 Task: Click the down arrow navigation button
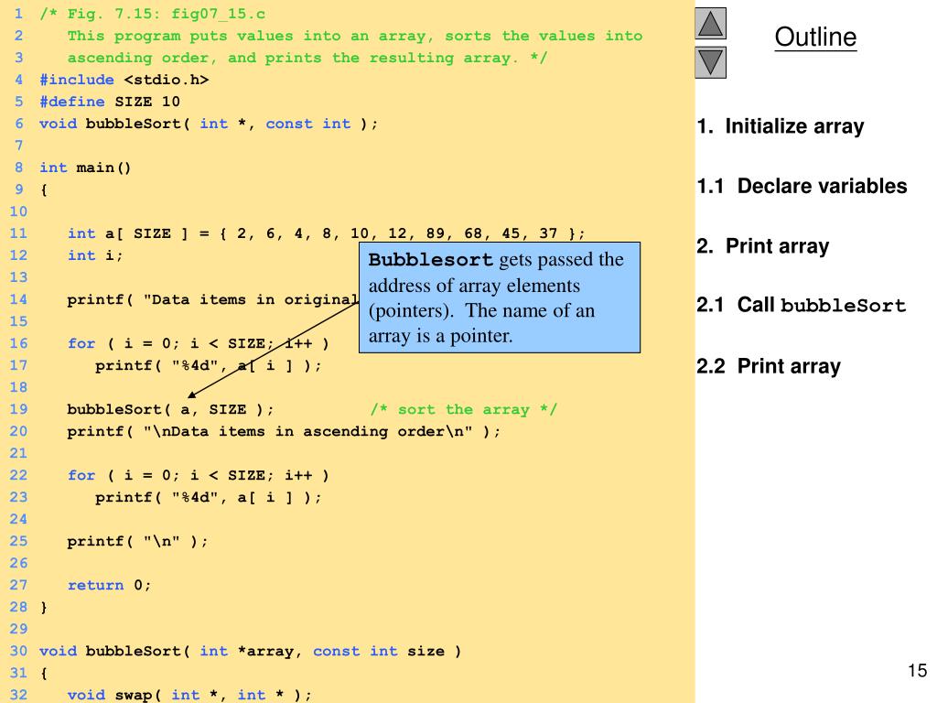click(710, 63)
